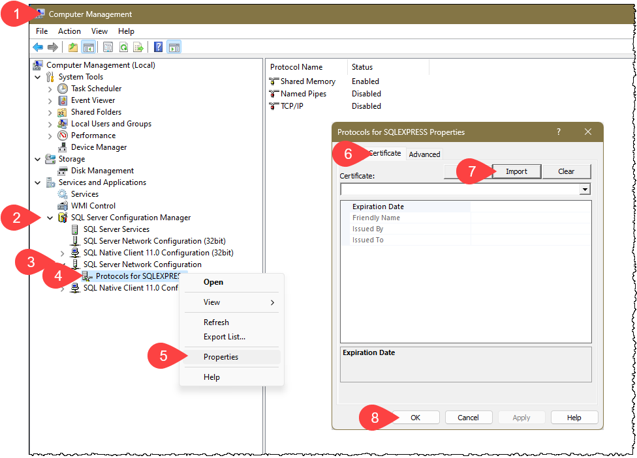637x458 pixels.
Task: Click the Status column header
Action: click(388, 67)
